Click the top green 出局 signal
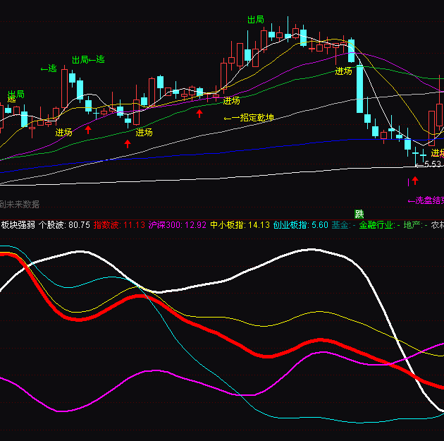 tap(255, 20)
